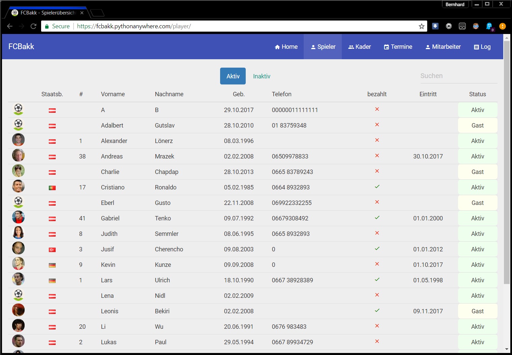Open the Kader navigation menu item
This screenshot has width=512, height=355.
[360, 47]
